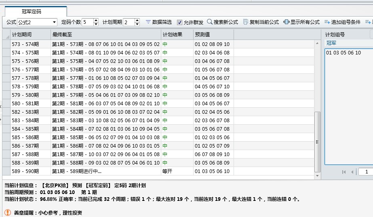Click the 数据筛选 label
This screenshot has height=217, width=373.
click(162, 22)
